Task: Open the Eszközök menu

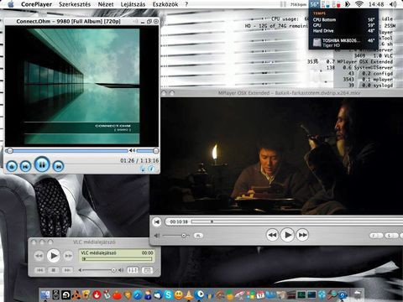Action: pyautogui.click(x=165, y=4)
